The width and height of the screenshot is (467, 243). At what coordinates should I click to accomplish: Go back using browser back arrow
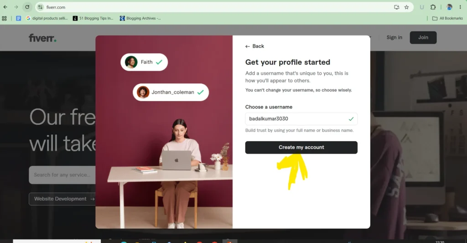(x=5, y=7)
